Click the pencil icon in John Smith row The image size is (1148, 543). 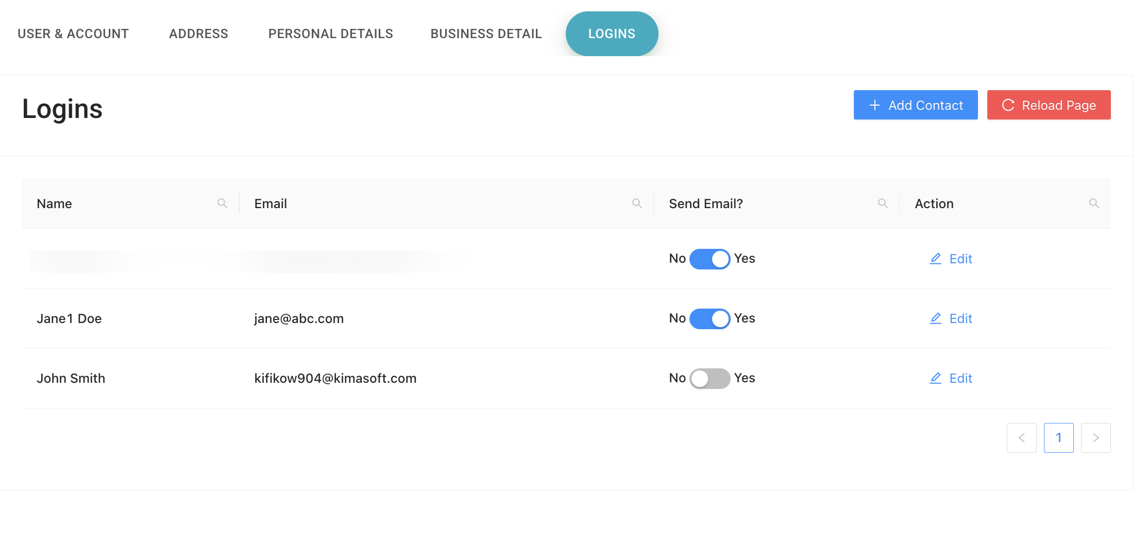click(935, 378)
